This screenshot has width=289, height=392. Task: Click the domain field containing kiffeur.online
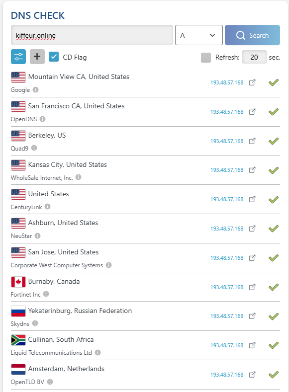tap(92, 35)
